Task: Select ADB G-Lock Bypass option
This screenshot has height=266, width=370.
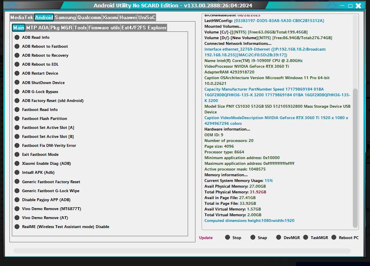Action: coord(17,92)
